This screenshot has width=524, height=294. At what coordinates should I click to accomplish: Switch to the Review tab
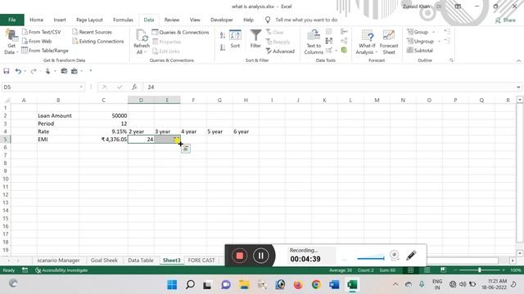pos(172,20)
